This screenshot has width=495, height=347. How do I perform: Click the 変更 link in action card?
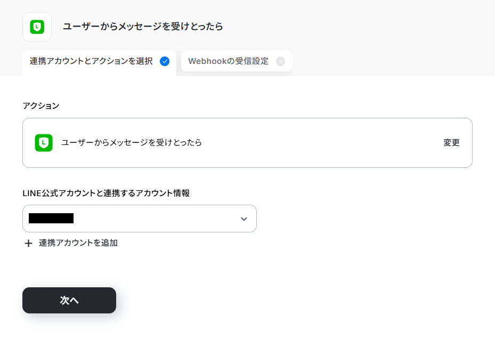pos(451,143)
